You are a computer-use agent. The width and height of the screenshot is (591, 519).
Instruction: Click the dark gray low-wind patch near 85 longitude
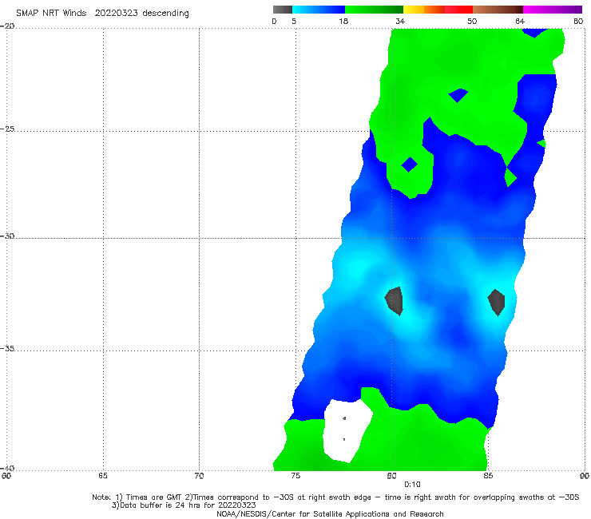tap(497, 303)
